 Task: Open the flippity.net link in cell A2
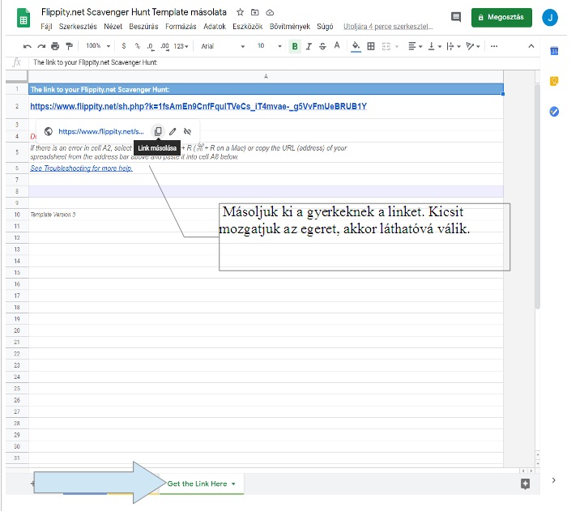198,106
